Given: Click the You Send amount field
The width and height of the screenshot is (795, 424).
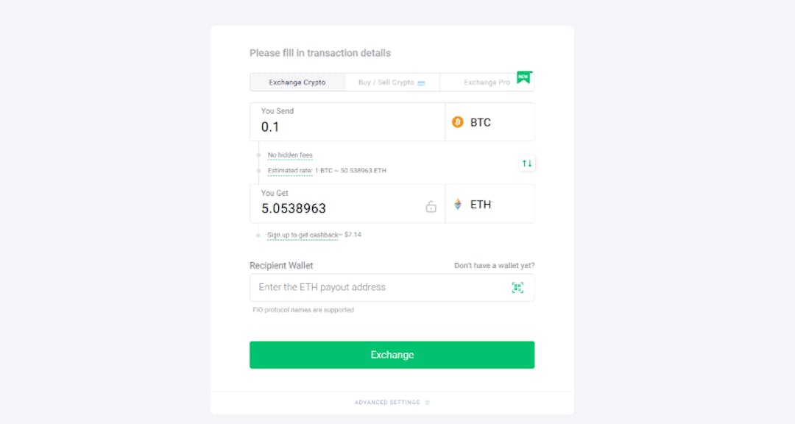Looking at the screenshot, I should tap(331, 127).
